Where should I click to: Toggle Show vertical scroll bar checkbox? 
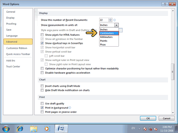pyautogui.click(x=42, y=52)
